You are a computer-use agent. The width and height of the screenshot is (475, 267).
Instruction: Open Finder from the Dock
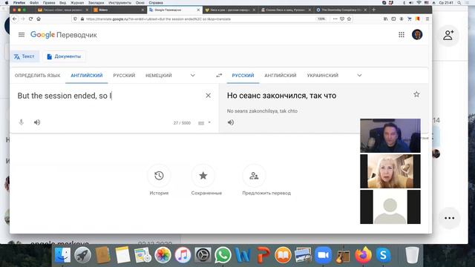point(62,255)
